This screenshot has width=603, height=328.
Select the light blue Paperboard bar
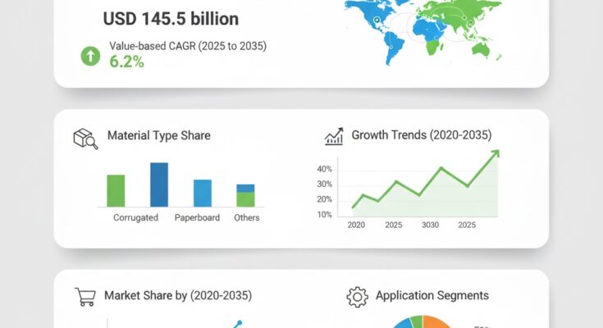203,193
